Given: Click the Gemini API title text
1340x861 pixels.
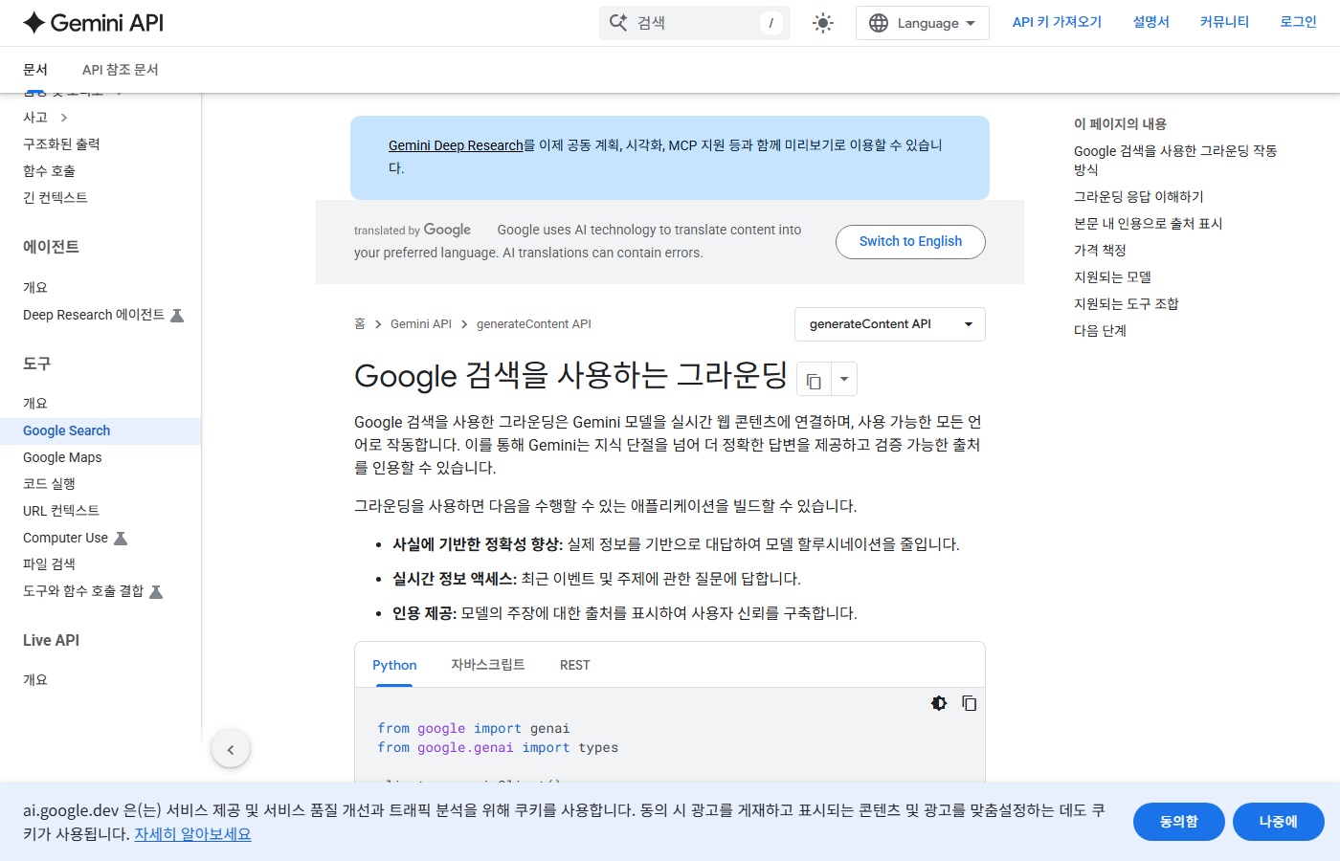Looking at the screenshot, I should (x=107, y=23).
